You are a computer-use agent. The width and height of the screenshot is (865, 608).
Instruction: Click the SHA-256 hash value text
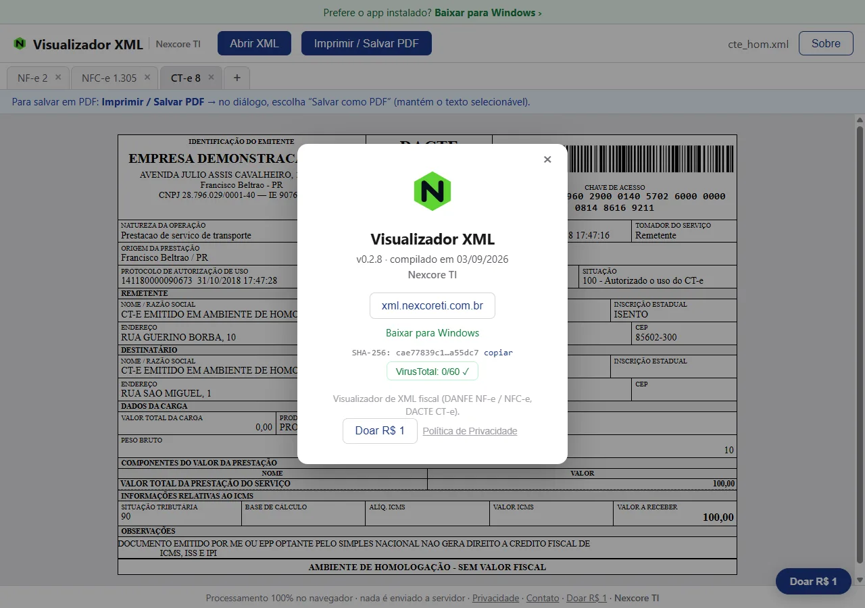pyautogui.click(x=437, y=353)
